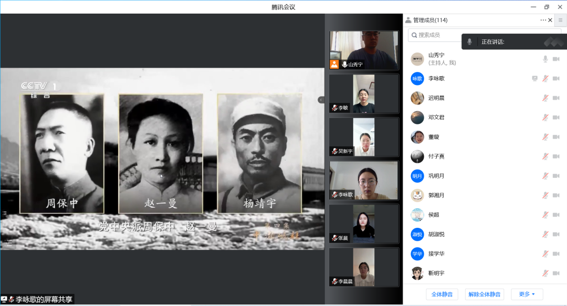
Task: Select 李敏's video thumbnail
Action: tap(364, 93)
